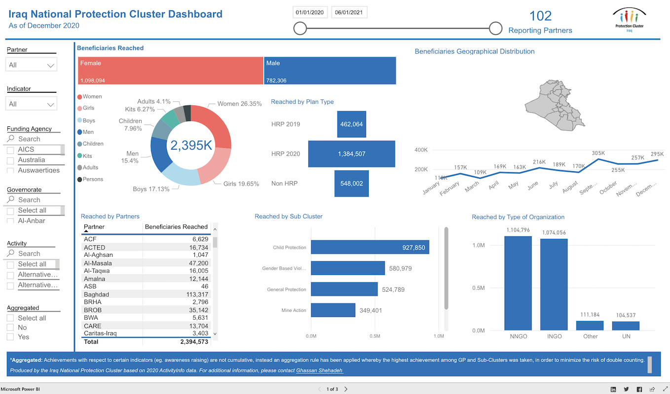
Task: Click the share report icon
Action: pyautogui.click(x=652, y=389)
